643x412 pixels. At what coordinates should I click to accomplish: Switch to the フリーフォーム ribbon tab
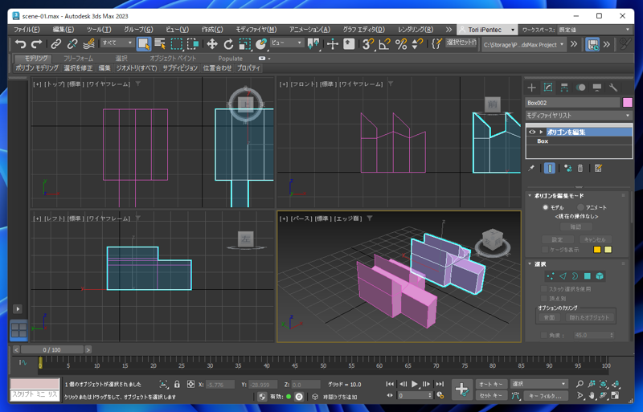tap(78, 58)
